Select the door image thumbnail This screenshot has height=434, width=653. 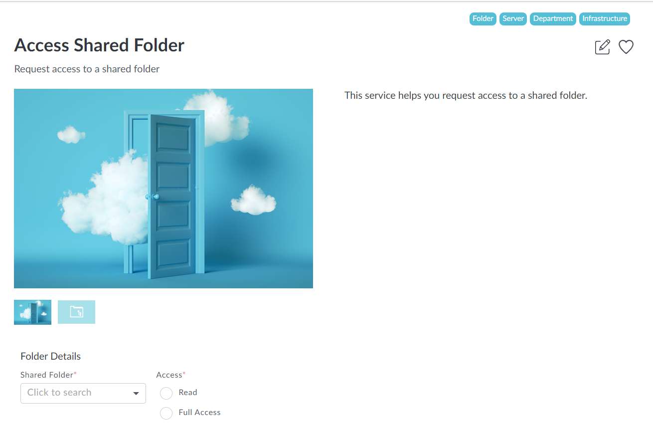click(32, 312)
